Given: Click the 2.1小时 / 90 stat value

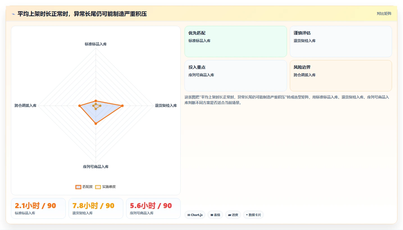Looking at the screenshot, I should pos(35,206).
